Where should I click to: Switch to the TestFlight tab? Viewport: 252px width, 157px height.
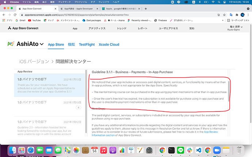[87, 44]
